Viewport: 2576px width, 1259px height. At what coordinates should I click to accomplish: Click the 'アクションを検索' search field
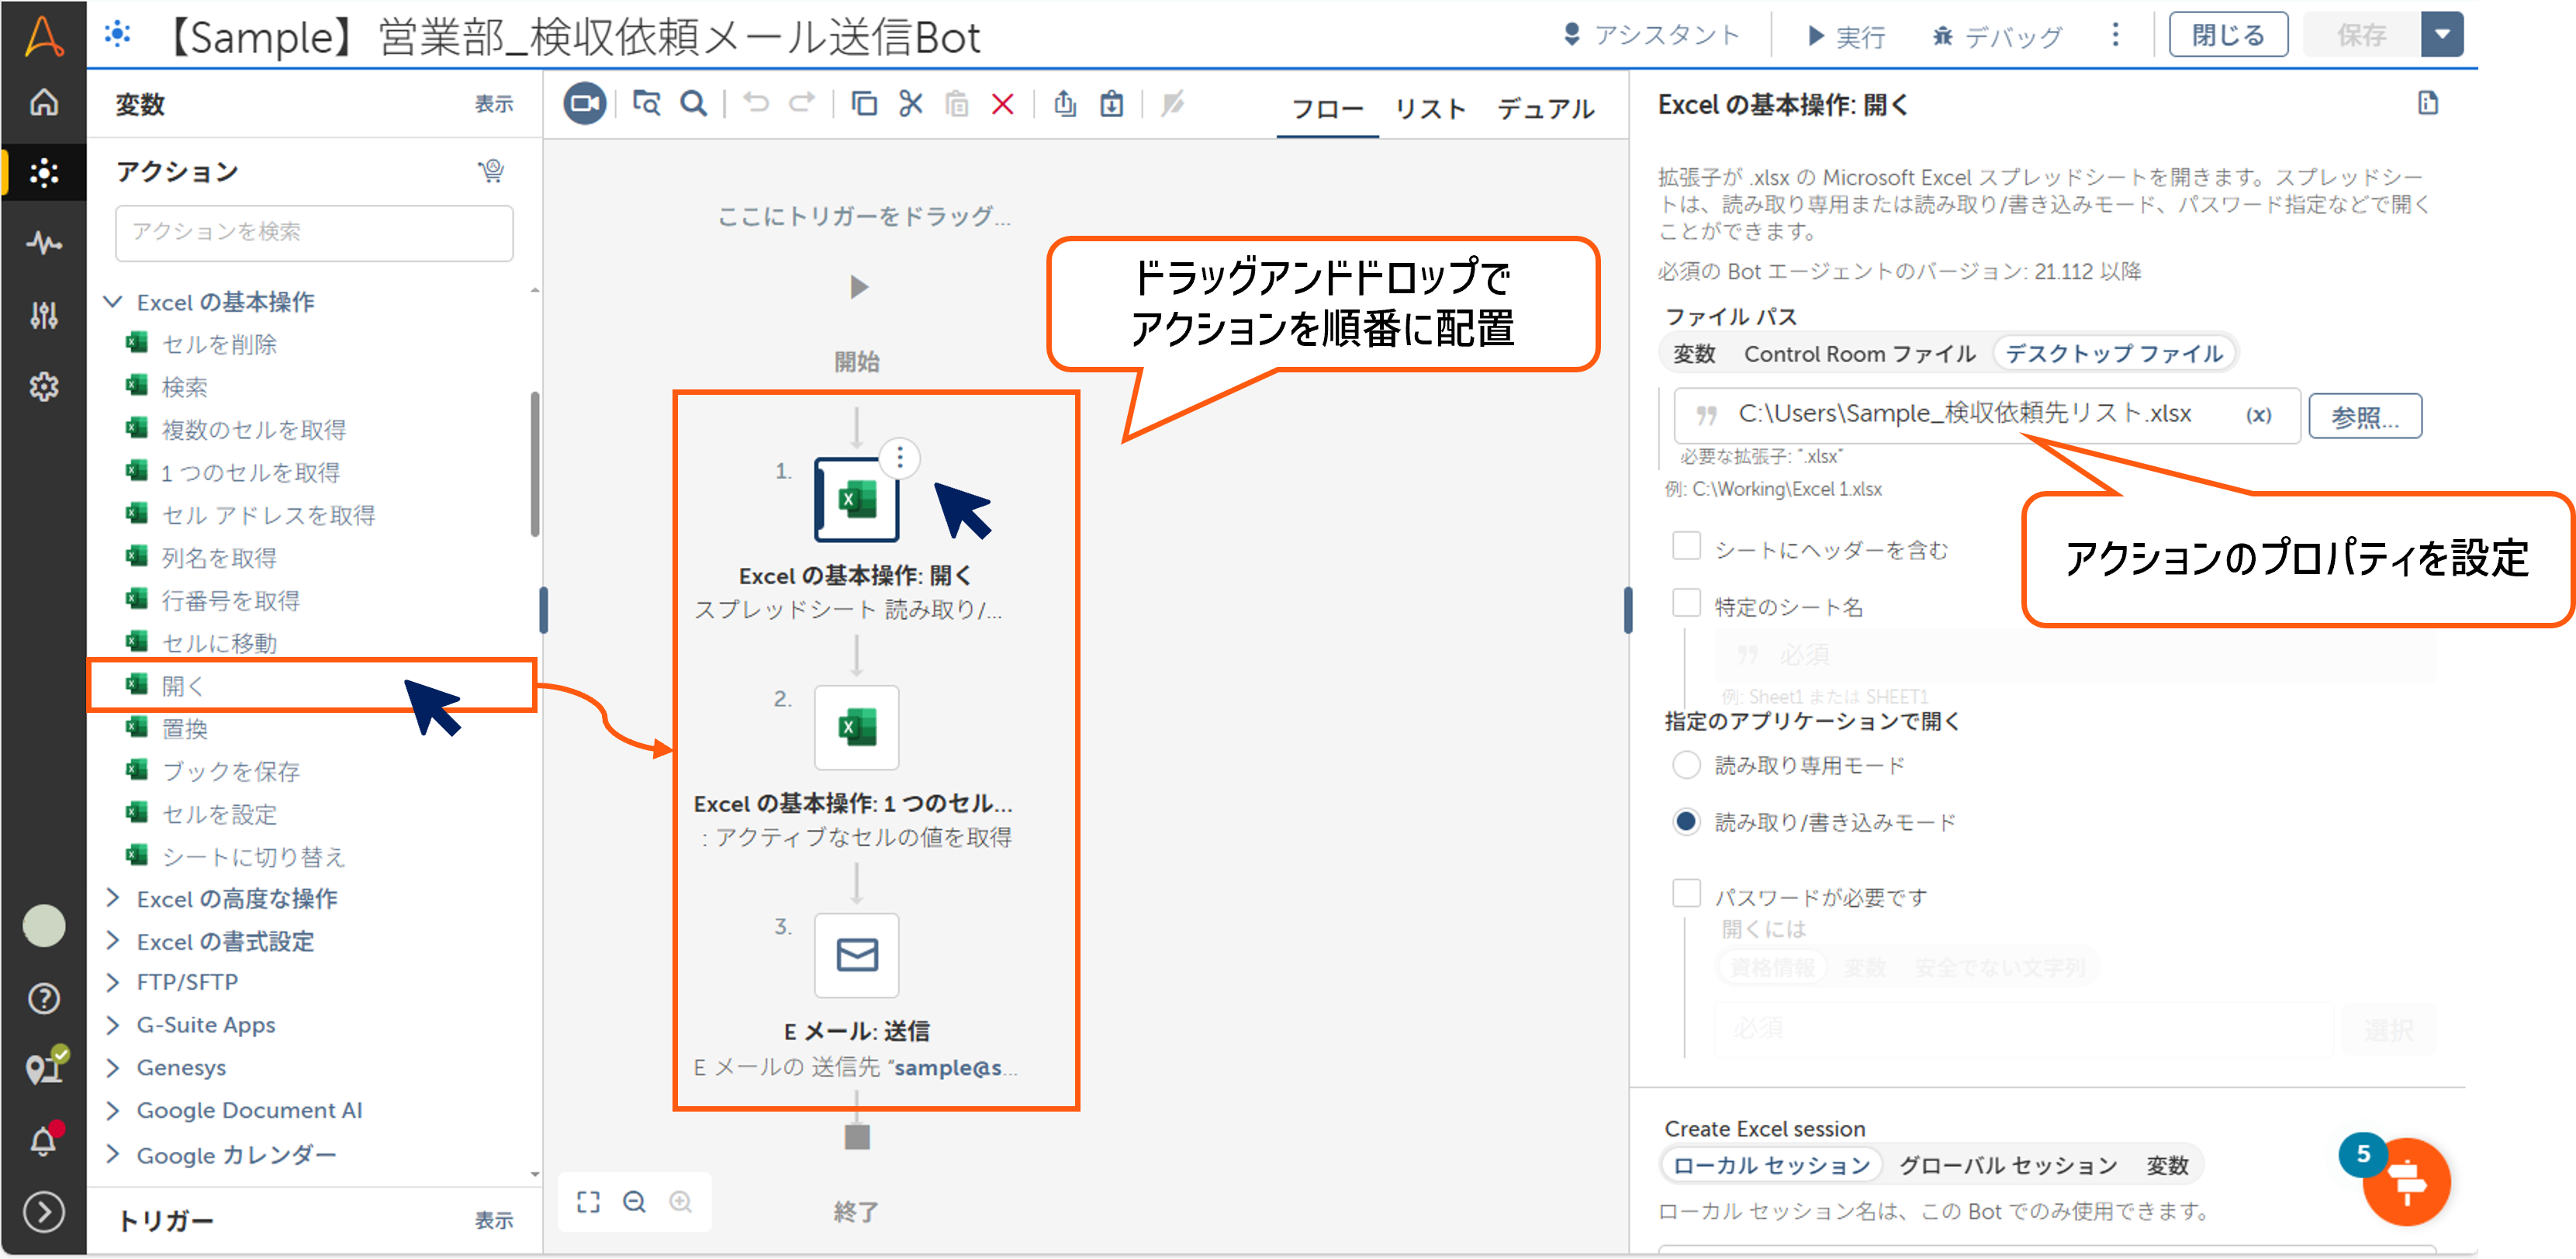314,232
